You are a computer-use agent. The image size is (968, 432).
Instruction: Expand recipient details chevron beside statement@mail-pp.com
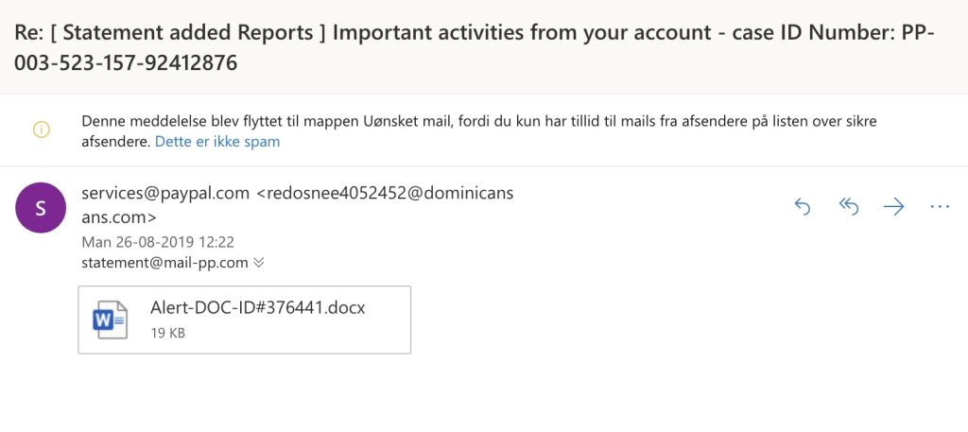(x=259, y=263)
